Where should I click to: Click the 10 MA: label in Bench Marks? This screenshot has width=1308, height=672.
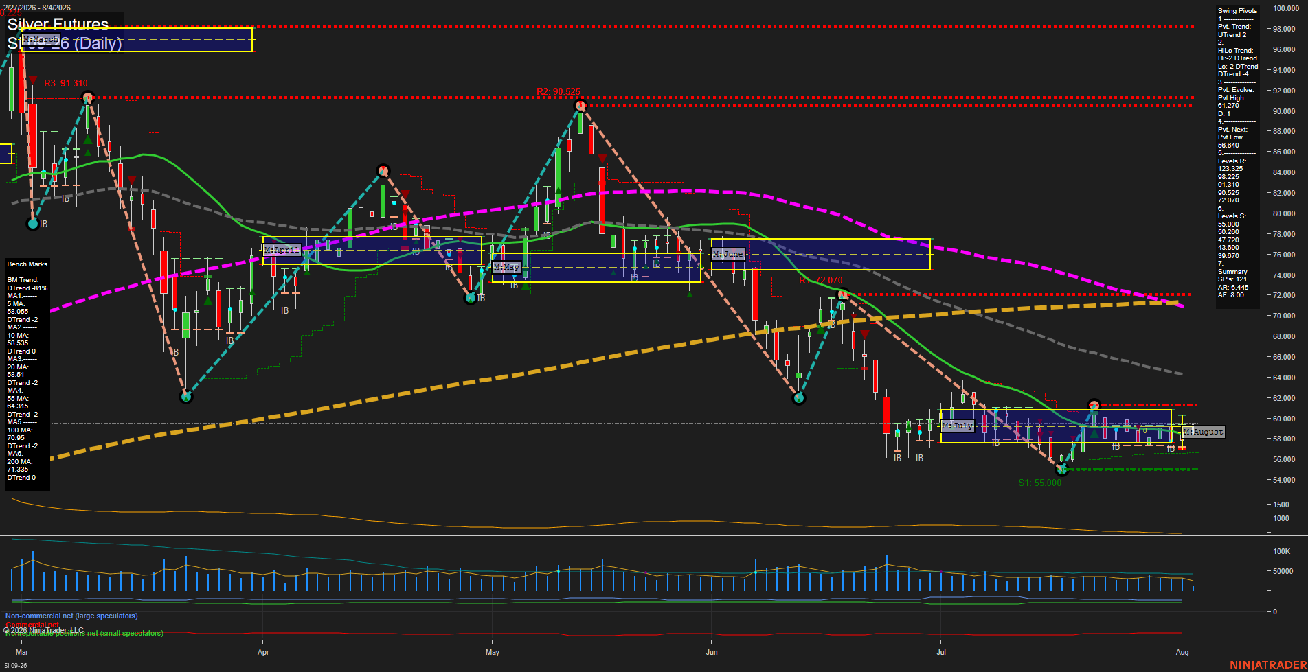pyautogui.click(x=17, y=336)
